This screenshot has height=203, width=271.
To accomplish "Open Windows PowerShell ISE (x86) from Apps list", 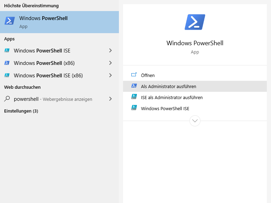I will (x=59, y=75).
